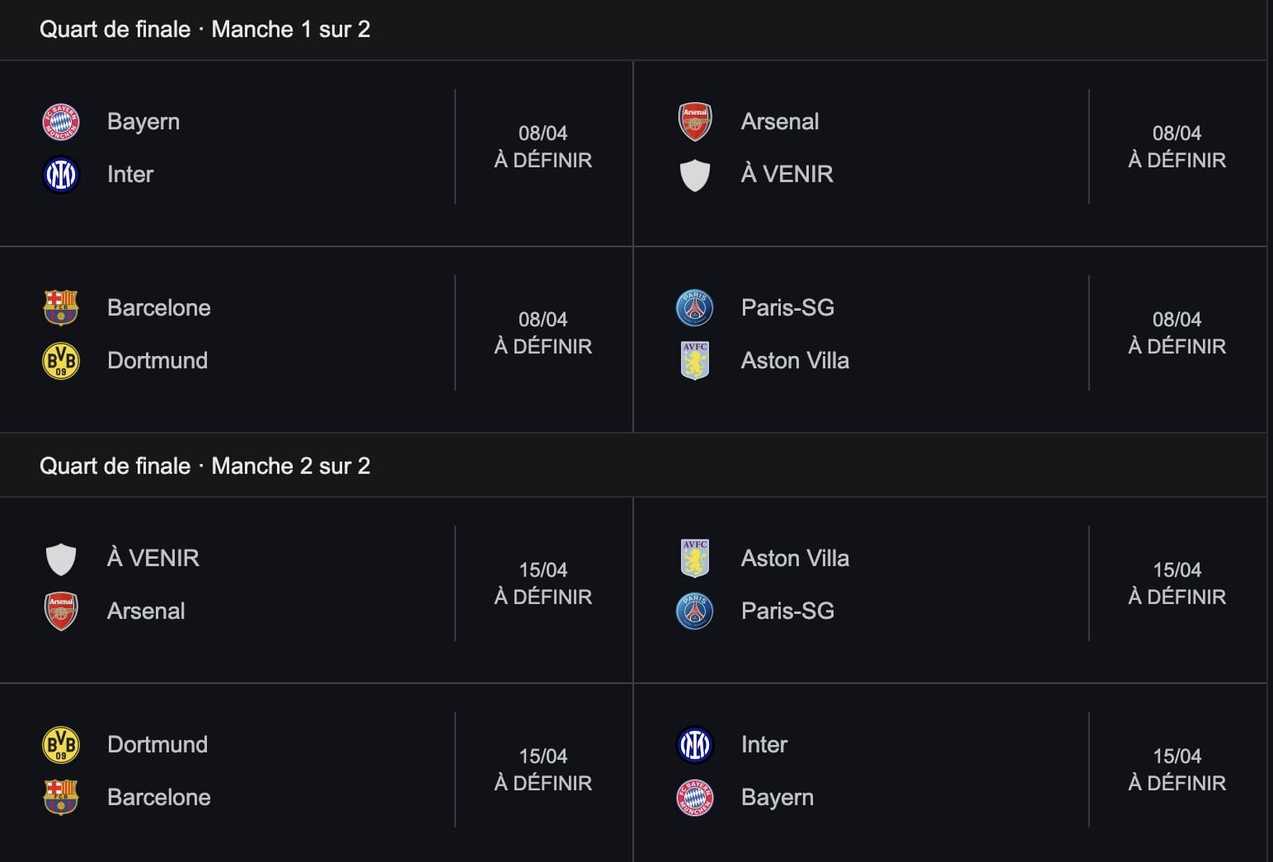Click Barcelone crest in first leg match
This screenshot has height=862, width=1273.
coord(60,308)
